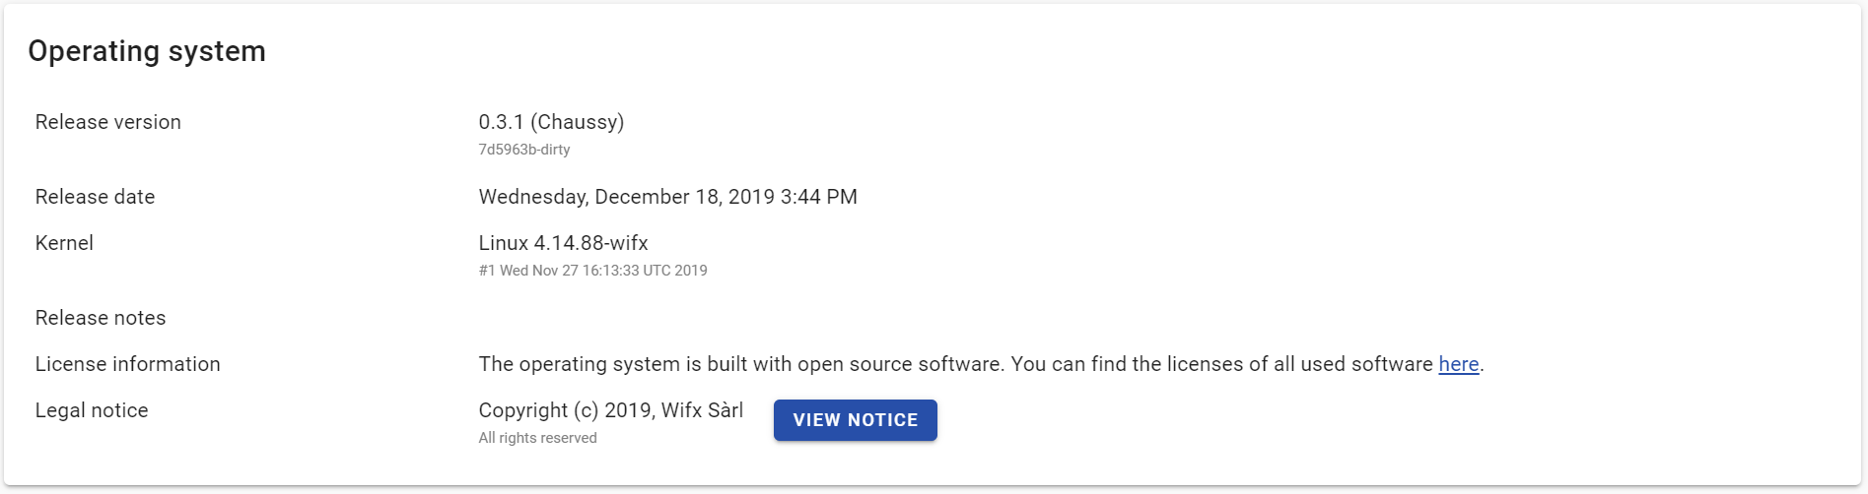Click the Wifx Sàrl company name
This screenshot has width=1868, height=494.
pyautogui.click(x=702, y=410)
